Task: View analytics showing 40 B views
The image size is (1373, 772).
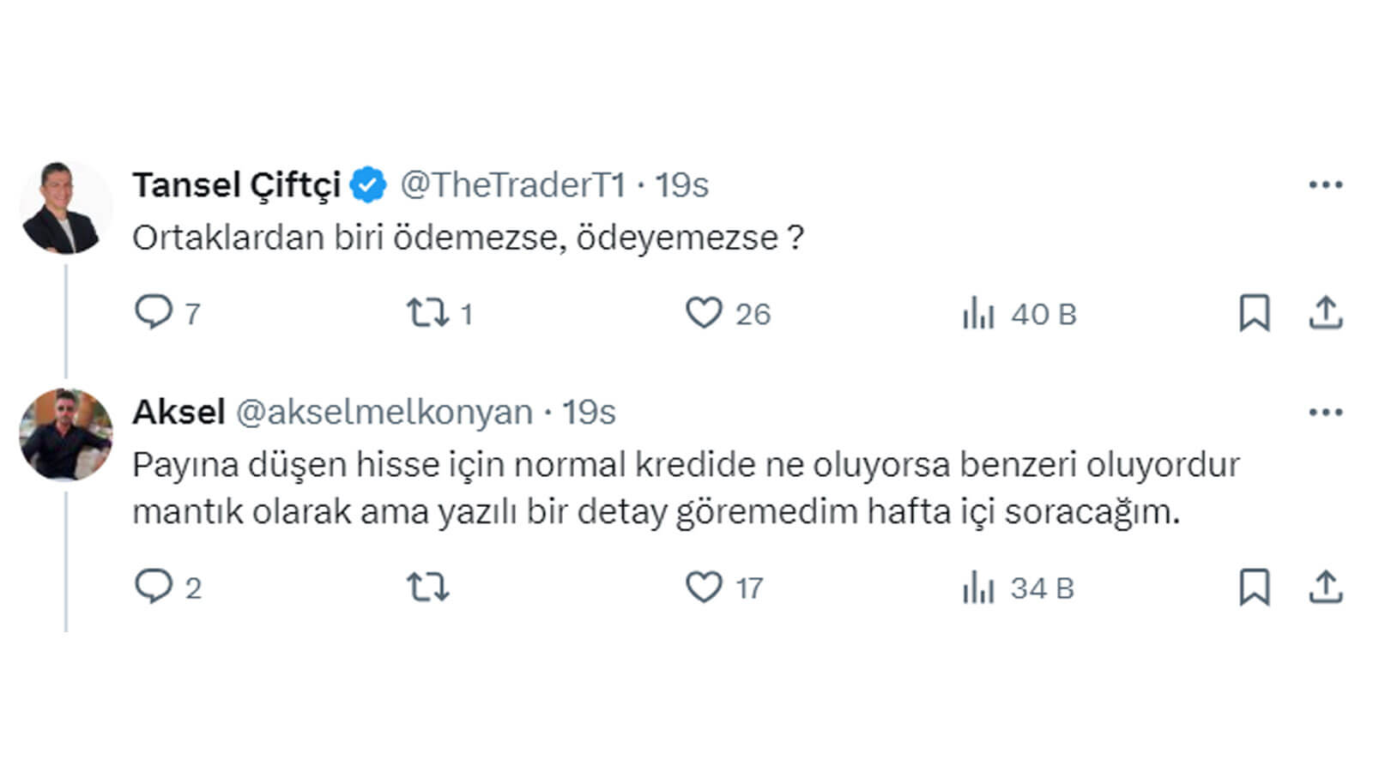Action: click(978, 313)
